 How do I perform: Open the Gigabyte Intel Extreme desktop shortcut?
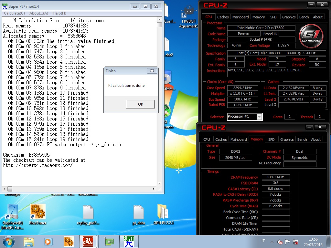[12, 217]
